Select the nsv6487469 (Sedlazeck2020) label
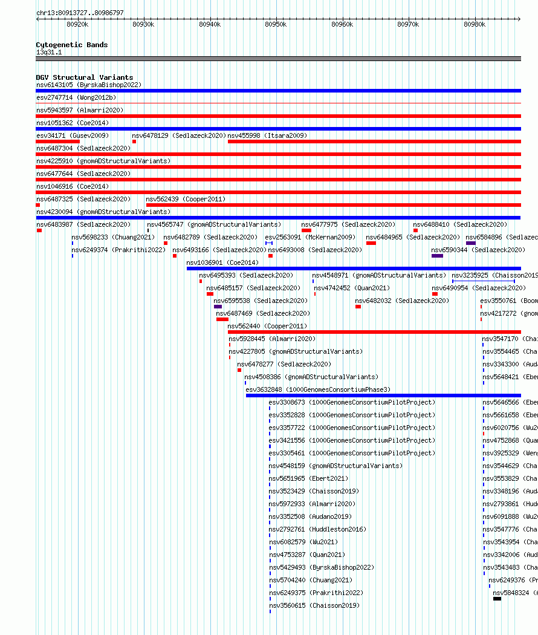This screenshot has width=538, height=635. click(x=263, y=313)
